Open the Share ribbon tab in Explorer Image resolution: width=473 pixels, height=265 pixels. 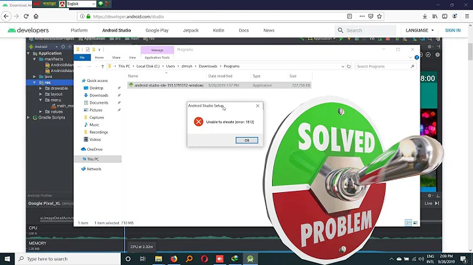point(116,58)
